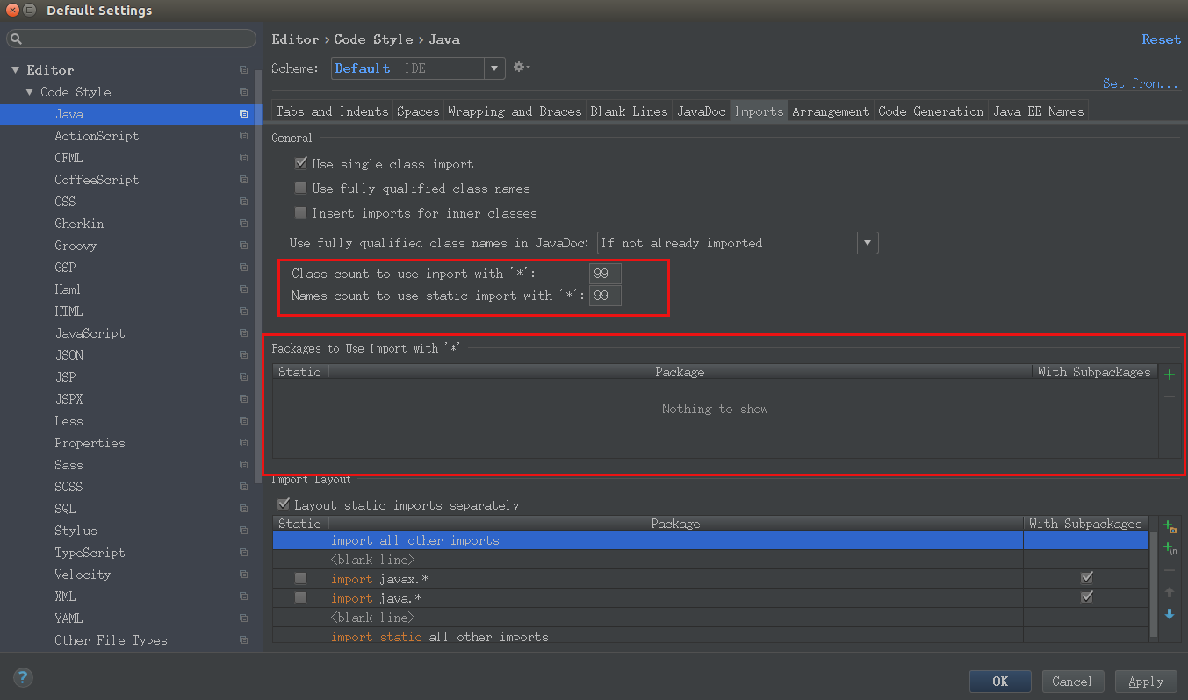
Task: Click the Class count import field
Action: pyautogui.click(x=605, y=274)
